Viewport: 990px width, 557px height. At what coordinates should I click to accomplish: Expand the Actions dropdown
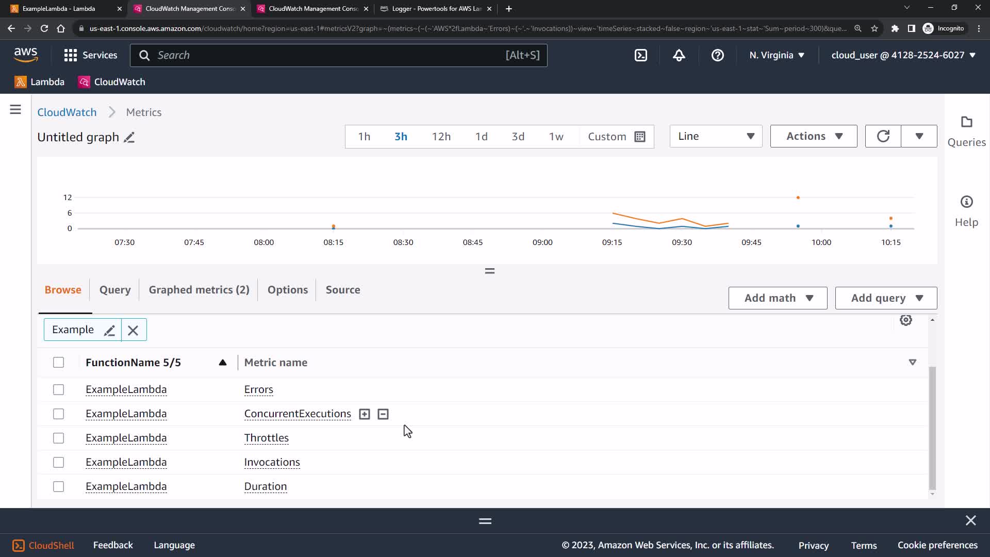[813, 136]
